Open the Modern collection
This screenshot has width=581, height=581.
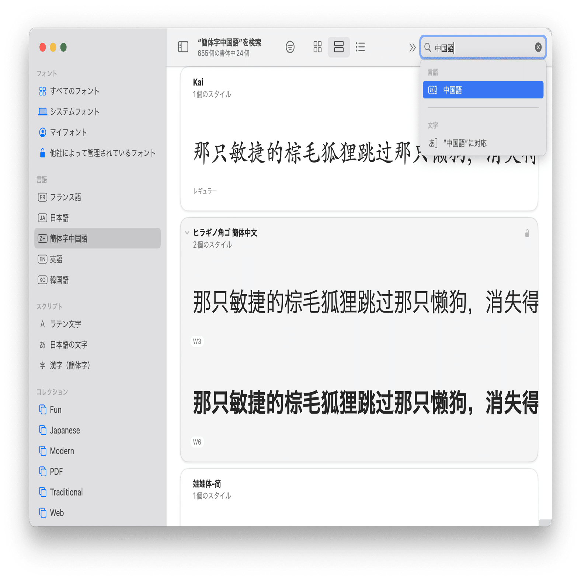coord(97,451)
